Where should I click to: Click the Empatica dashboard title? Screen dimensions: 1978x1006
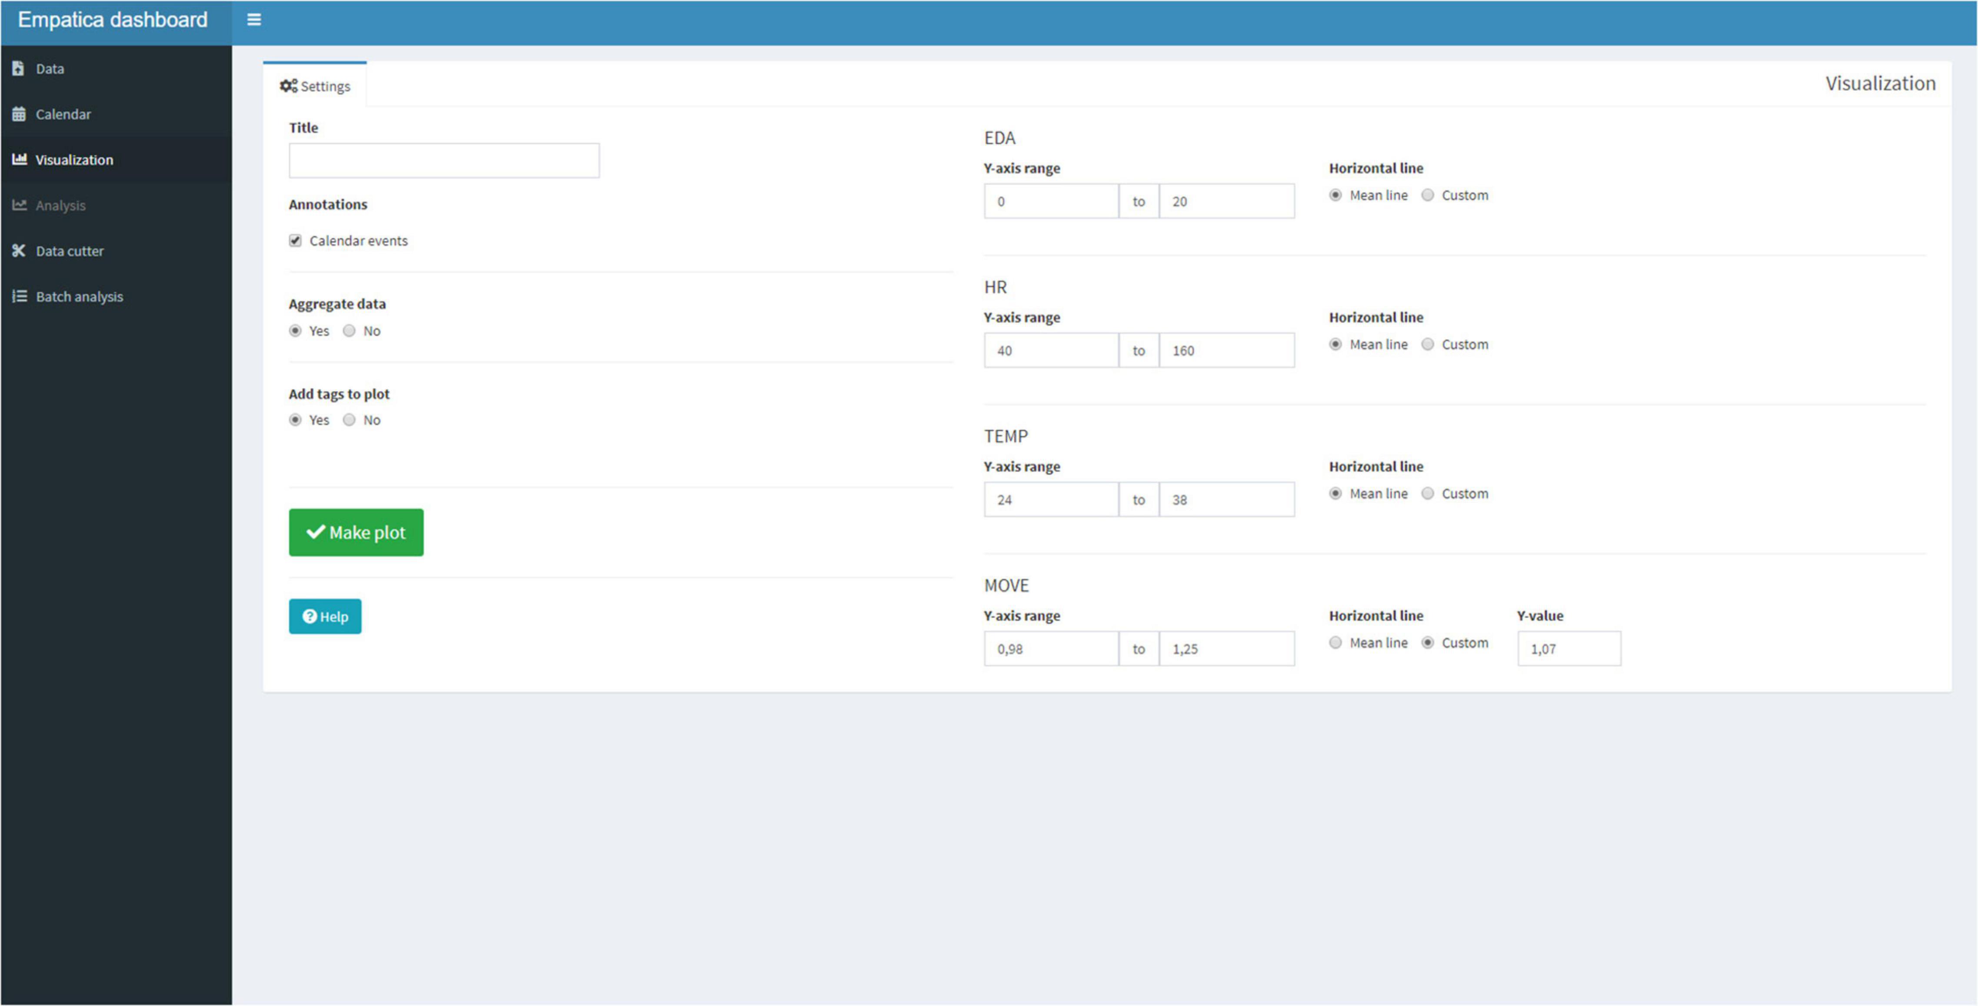113,20
